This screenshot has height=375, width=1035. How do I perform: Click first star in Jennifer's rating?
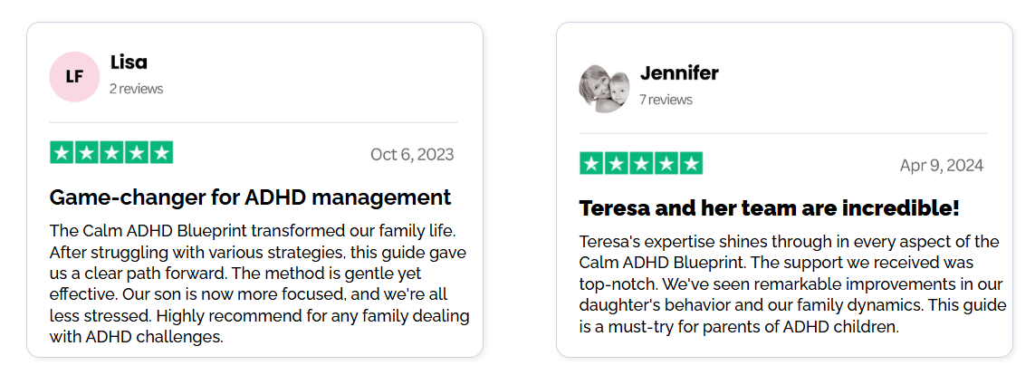(591, 164)
